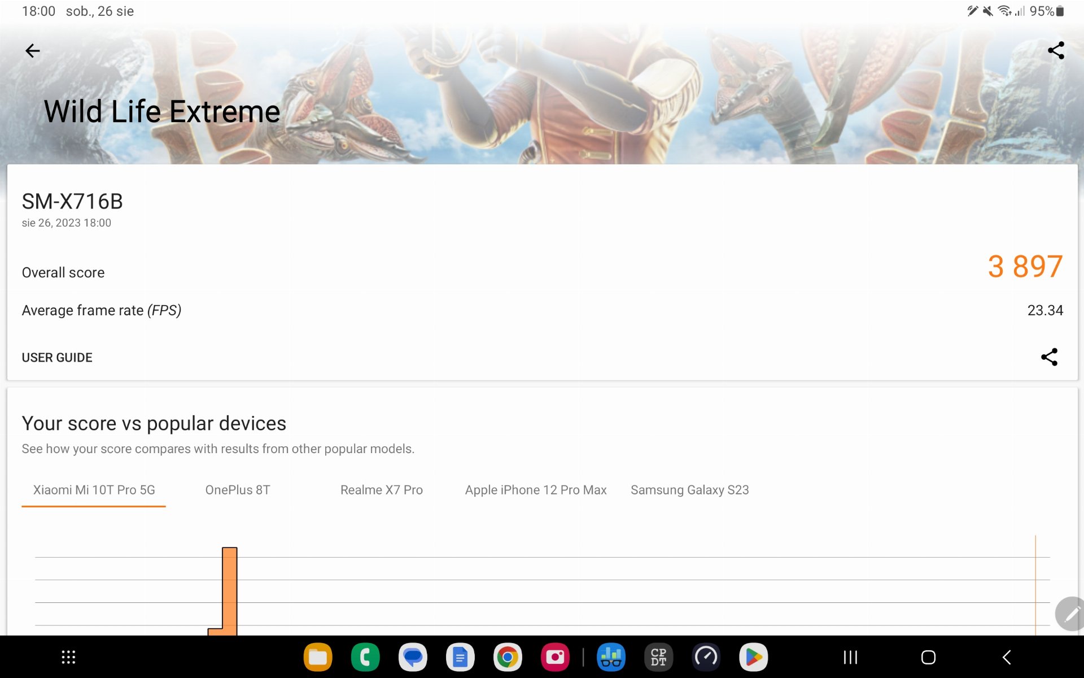Click the 'Your score vs popular devices' heading
Screen dimensions: 1084x678
[x=154, y=423]
